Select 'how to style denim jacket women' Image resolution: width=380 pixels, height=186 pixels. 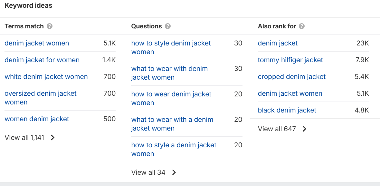(x=171, y=47)
